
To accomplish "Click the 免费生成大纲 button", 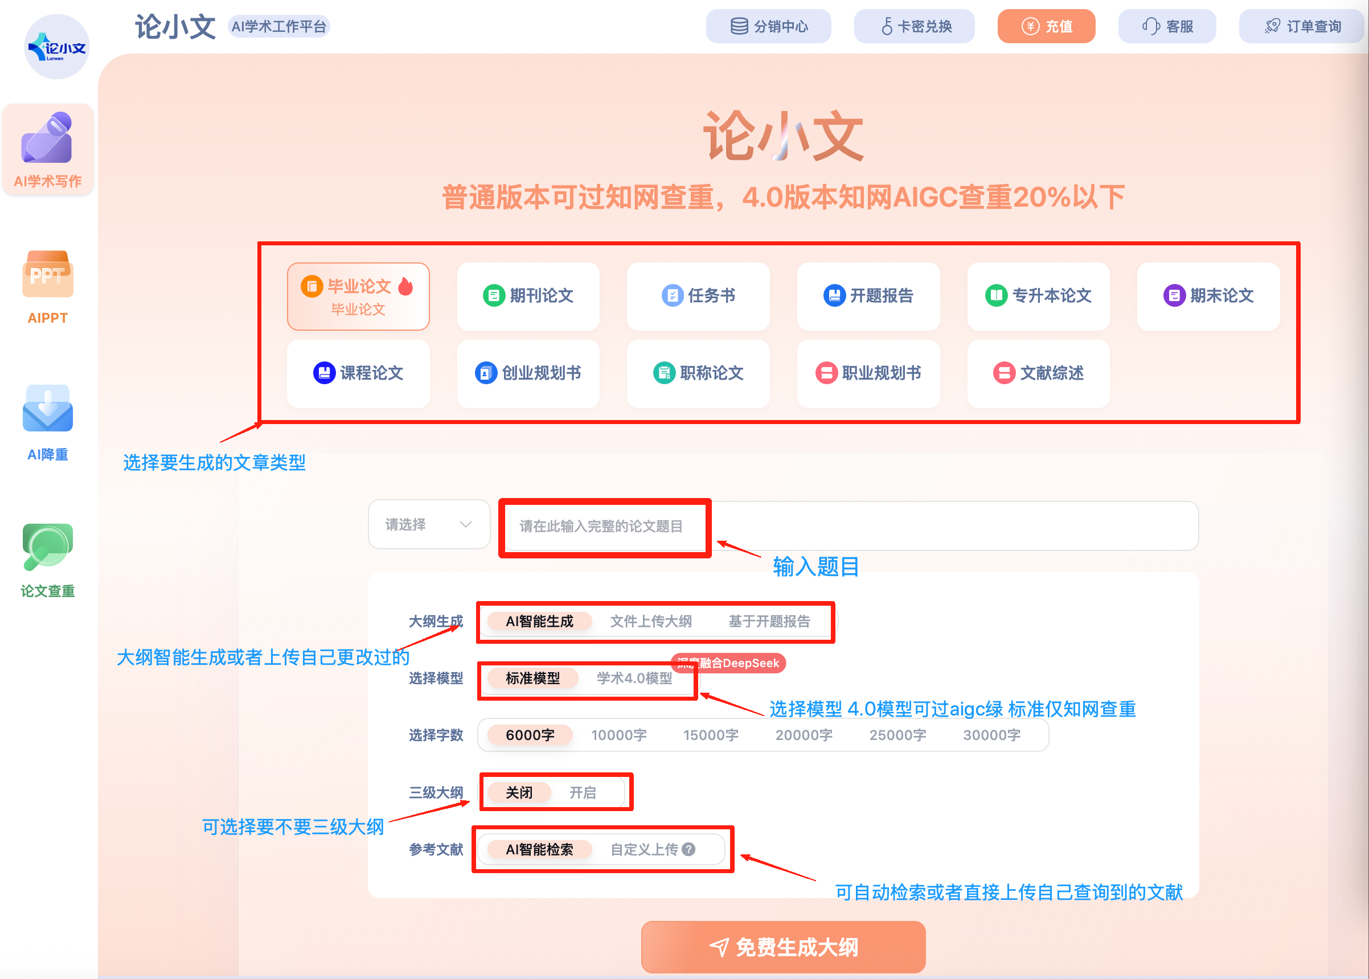I will tap(784, 947).
